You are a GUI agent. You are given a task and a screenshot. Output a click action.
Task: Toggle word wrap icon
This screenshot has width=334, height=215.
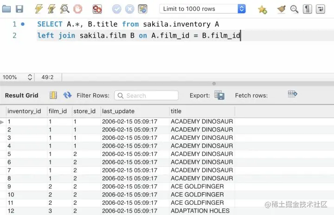pyautogui.click(x=321, y=9)
